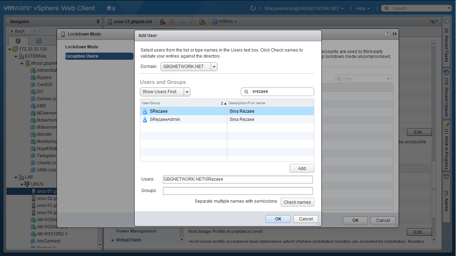Click the vSphere home menu icon
456x256 pixels.
pos(111,8)
